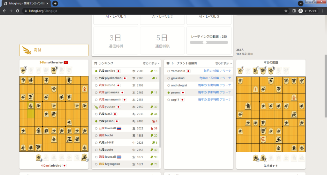Click the 167 局対局中 games count
327x175 pixels.
[x=245, y=54]
